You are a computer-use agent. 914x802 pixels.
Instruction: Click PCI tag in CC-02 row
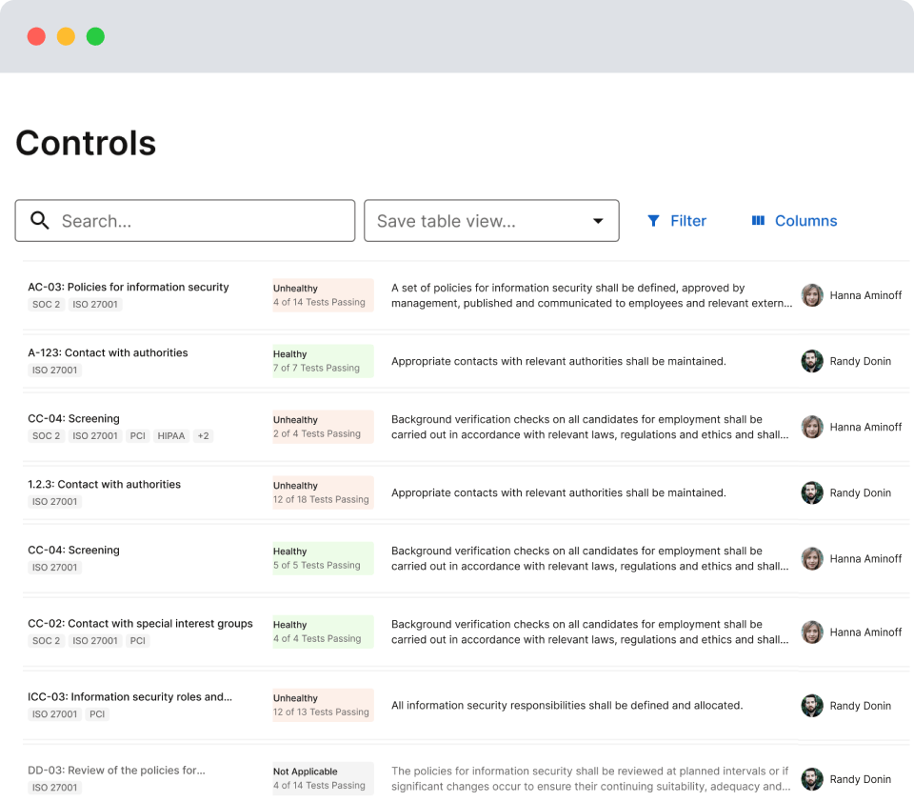coord(137,640)
